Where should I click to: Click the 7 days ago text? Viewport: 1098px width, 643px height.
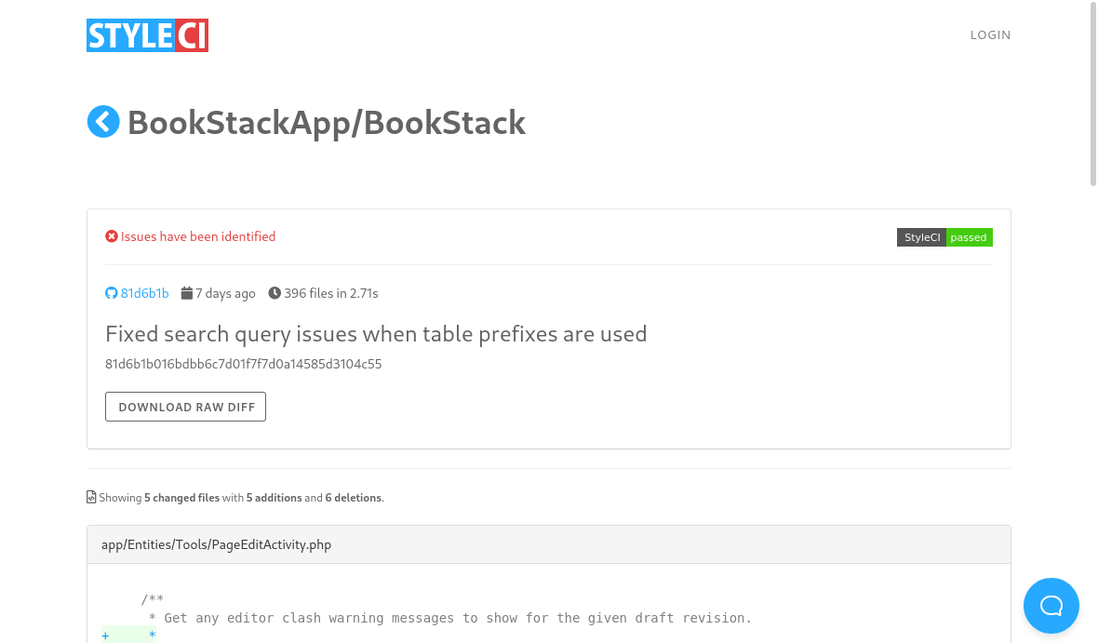point(225,293)
